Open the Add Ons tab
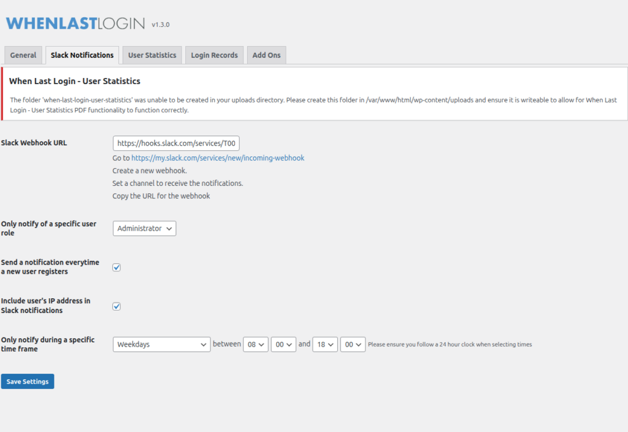The height and width of the screenshot is (432, 628). click(266, 55)
